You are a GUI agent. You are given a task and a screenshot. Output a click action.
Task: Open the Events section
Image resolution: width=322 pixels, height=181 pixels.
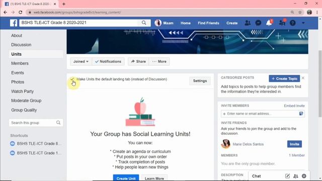pos(18,73)
